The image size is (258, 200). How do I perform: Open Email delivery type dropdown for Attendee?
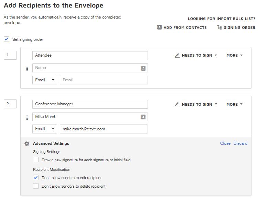[x=45, y=80]
